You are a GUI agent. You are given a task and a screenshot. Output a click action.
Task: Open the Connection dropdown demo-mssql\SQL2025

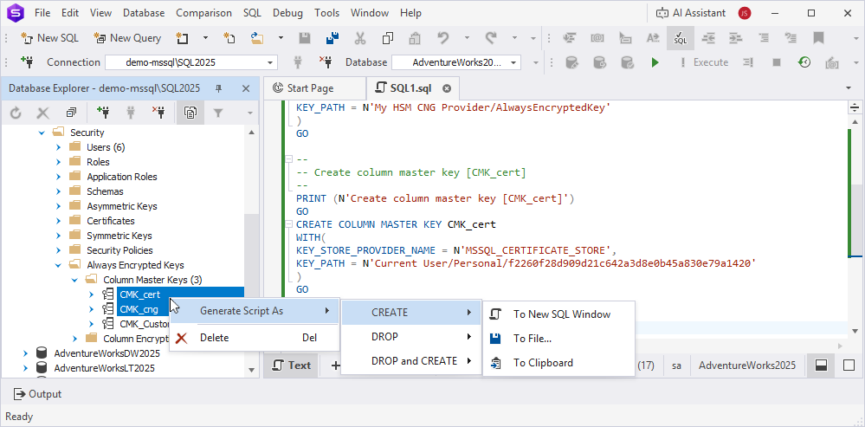tap(191, 62)
